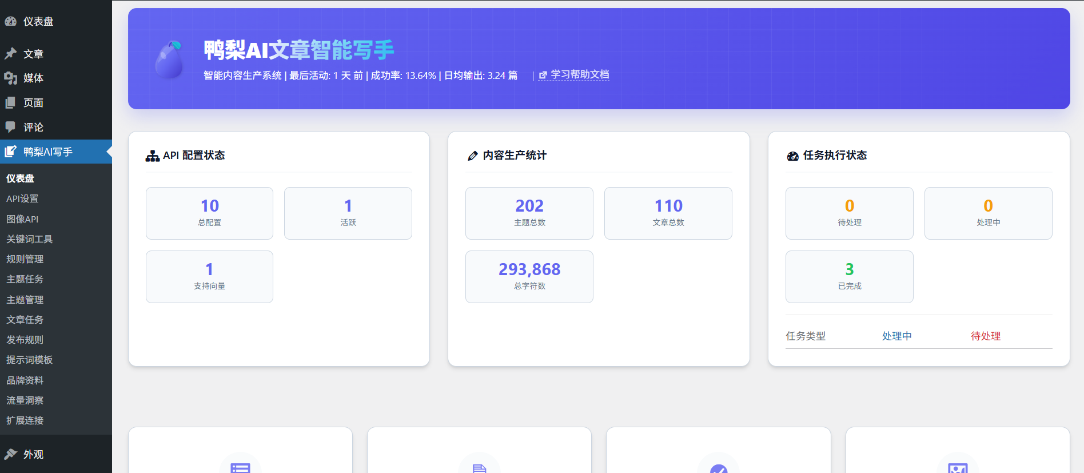Click the 任务执行状态 panel heading
The height and width of the screenshot is (473, 1084).
coord(835,156)
